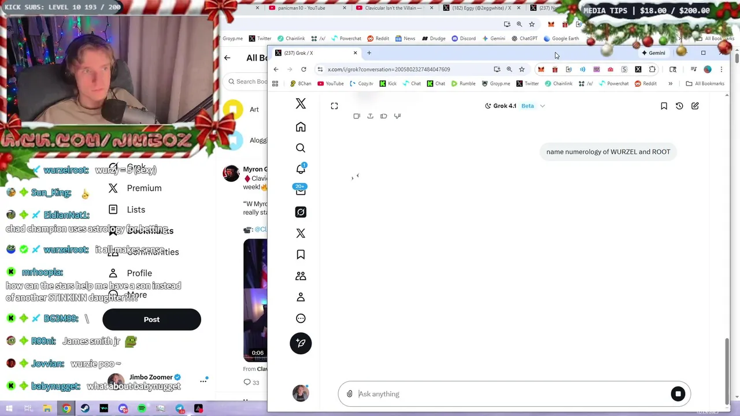Open the 8Chan bookmark
Image resolution: width=740 pixels, height=416 pixels.
click(x=301, y=84)
